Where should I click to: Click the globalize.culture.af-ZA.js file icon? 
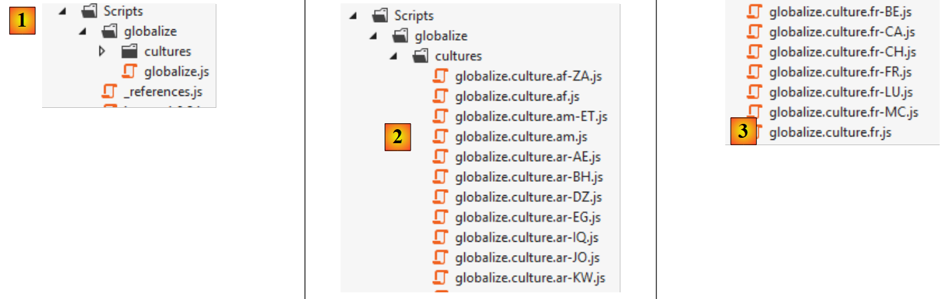tap(440, 77)
